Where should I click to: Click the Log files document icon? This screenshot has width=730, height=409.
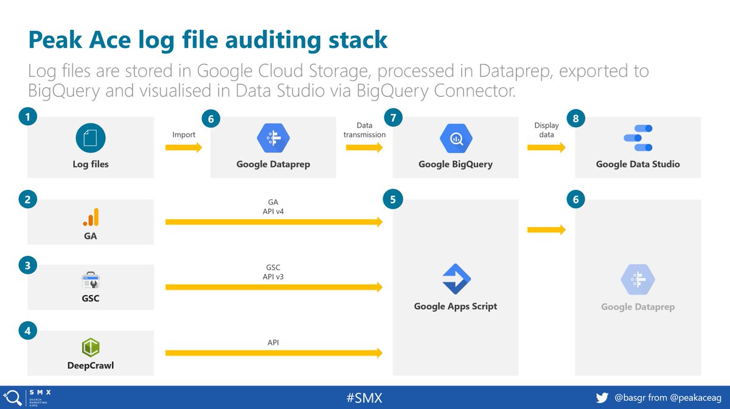[90, 138]
